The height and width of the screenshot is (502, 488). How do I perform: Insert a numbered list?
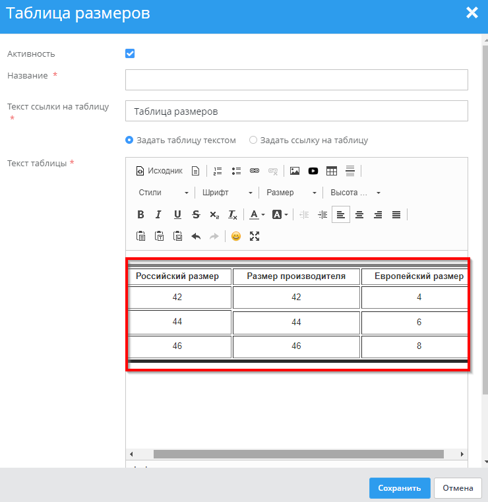click(218, 171)
